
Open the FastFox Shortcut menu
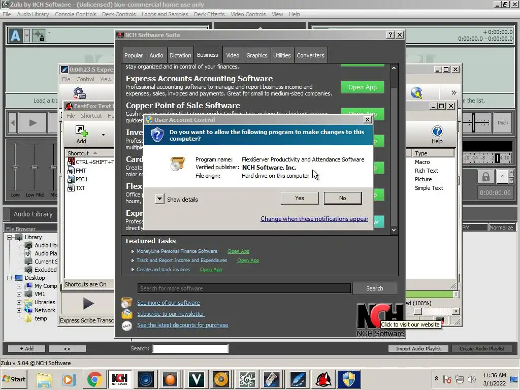pyautogui.click(x=91, y=116)
